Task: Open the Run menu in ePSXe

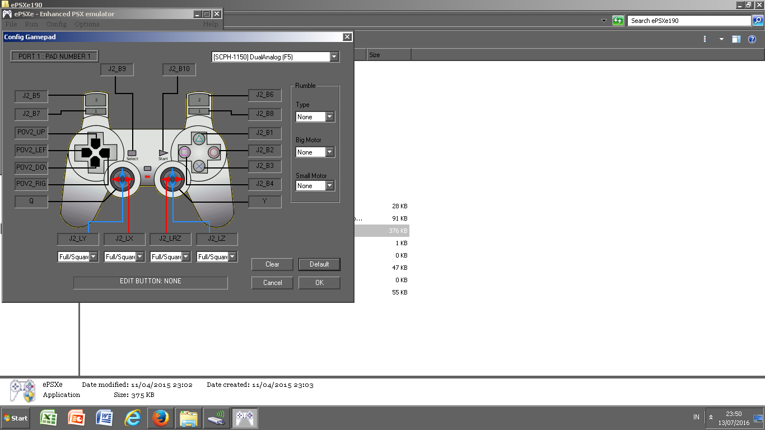Action: tap(31, 24)
